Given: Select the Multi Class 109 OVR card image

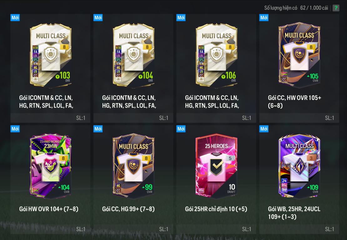Looking at the screenshot, I should click(299, 166).
